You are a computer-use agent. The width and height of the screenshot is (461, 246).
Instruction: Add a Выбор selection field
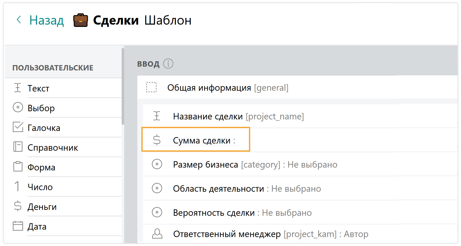point(41,108)
